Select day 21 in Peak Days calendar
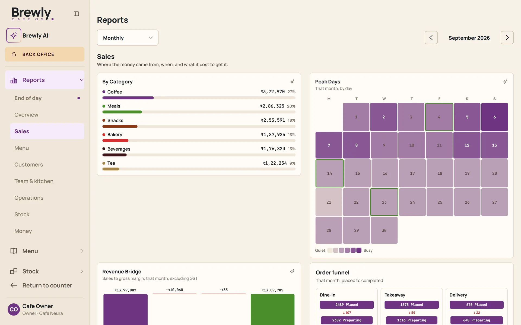Screen dimensions: 521x325 pyautogui.click(x=329, y=202)
